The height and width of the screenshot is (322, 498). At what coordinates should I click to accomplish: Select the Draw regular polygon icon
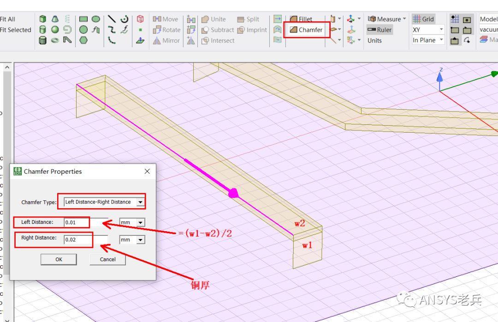(83, 40)
